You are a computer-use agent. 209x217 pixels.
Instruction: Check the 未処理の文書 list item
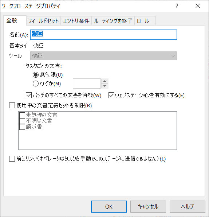(22, 115)
